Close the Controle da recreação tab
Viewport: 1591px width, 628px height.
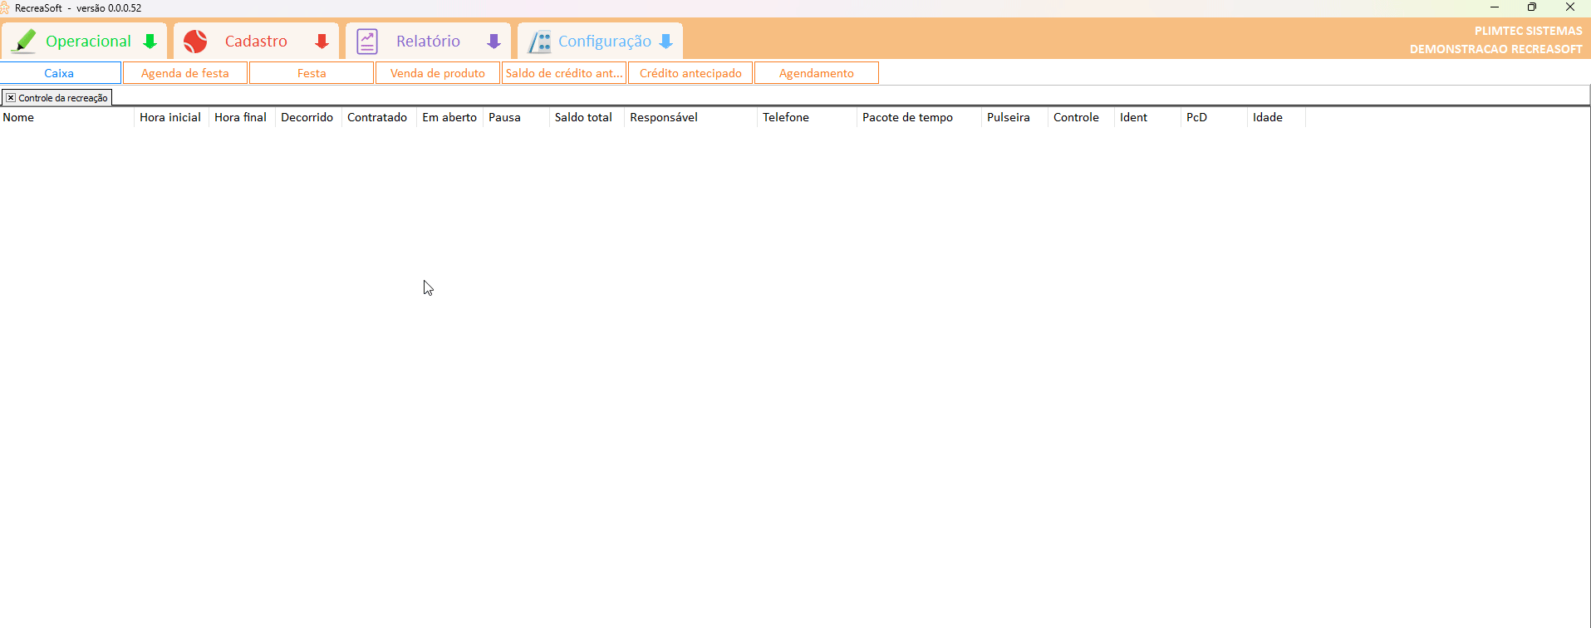point(11,98)
